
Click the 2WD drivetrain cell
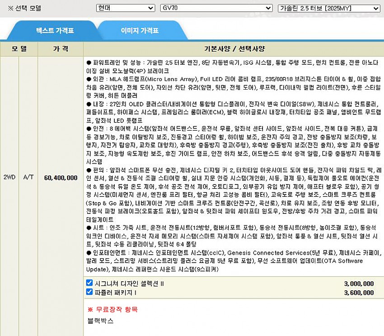(9, 178)
